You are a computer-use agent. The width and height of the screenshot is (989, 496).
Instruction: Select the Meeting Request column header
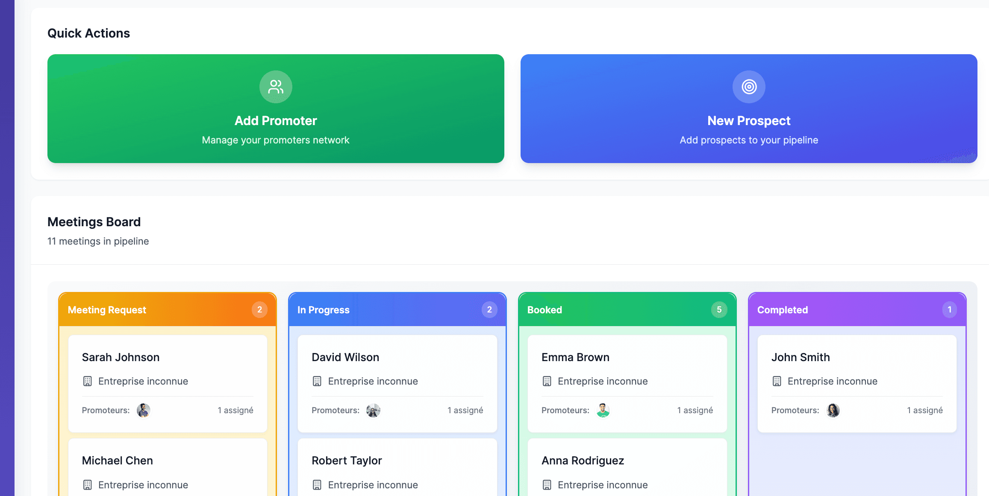(168, 309)
